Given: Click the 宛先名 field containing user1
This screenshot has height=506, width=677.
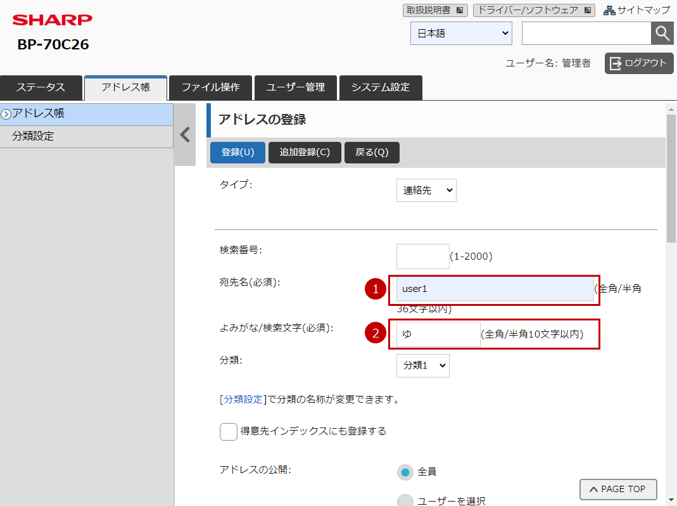Looking at the screenshot, I should click(495, 289).
